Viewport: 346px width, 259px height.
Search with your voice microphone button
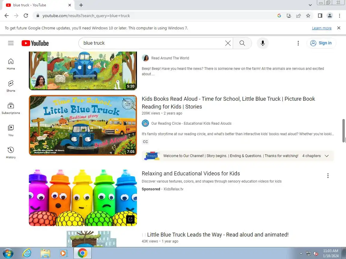(x=263, y=43)
